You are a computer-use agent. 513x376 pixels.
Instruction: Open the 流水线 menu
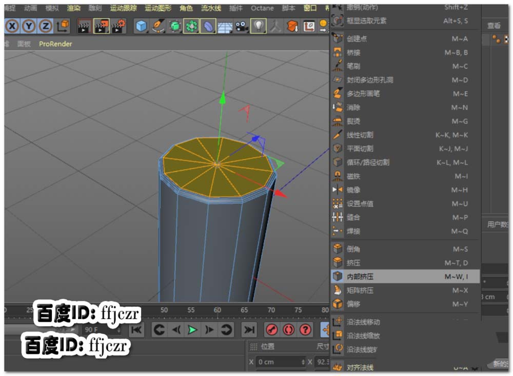pos(211,8)
